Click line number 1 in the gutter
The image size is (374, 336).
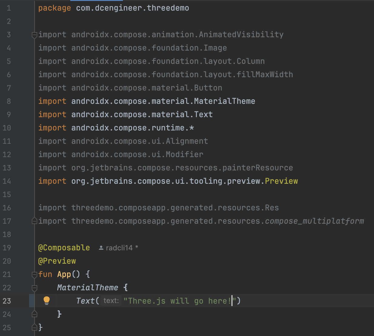pyautogui.click(x=9, y=8)
